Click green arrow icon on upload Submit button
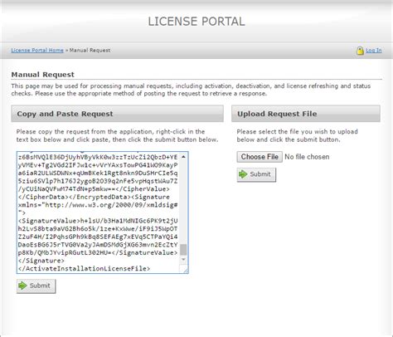393x337 pixels. 243,174
